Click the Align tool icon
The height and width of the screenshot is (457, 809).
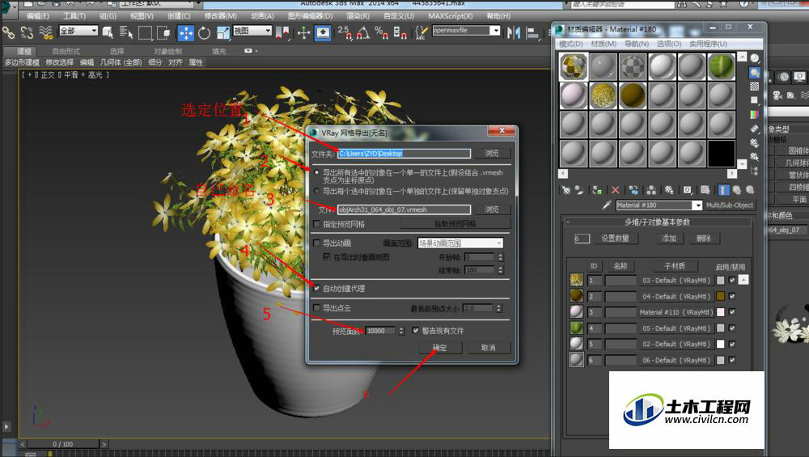point(532,33)
